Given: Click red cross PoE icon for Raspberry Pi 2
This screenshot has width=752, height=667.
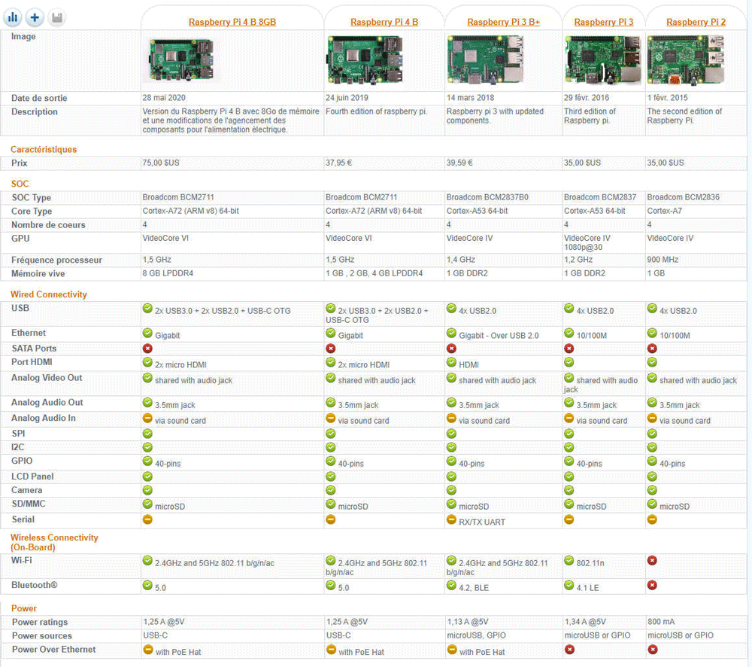Looking at the screenshot, I should pos(653,650).
